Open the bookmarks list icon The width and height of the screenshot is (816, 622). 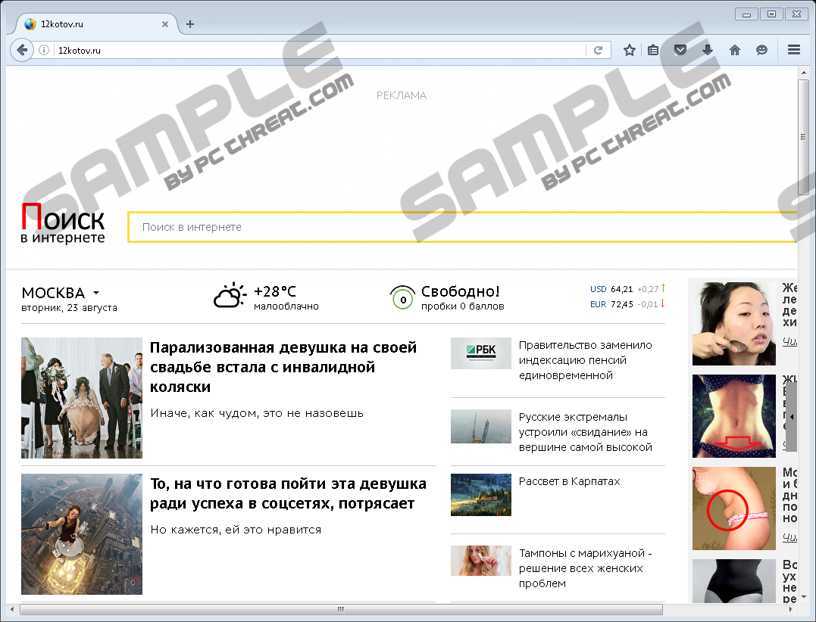pos(654,50)
